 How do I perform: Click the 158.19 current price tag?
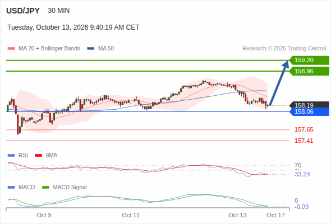[x=309, y=105]
